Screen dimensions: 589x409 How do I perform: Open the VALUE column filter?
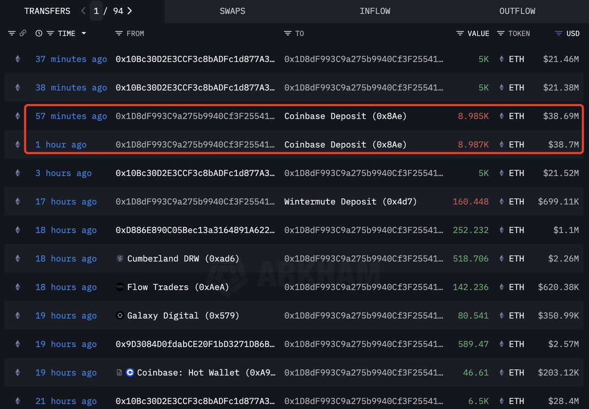click(460, 33)
